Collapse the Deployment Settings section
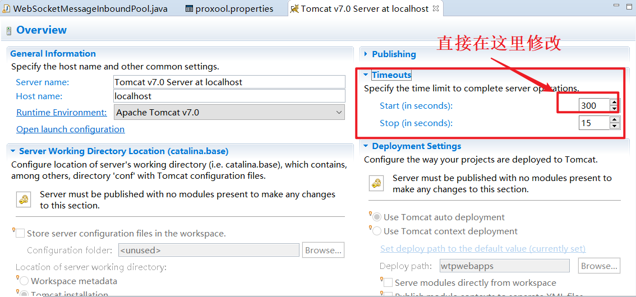 point(366,146)
